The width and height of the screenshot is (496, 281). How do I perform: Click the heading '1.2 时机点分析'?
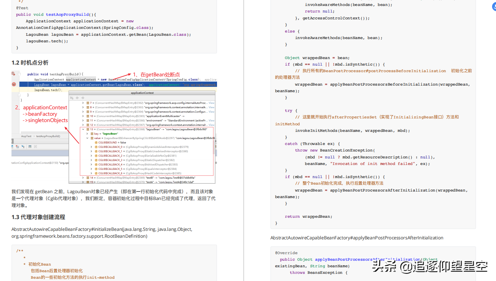[30, 63]
